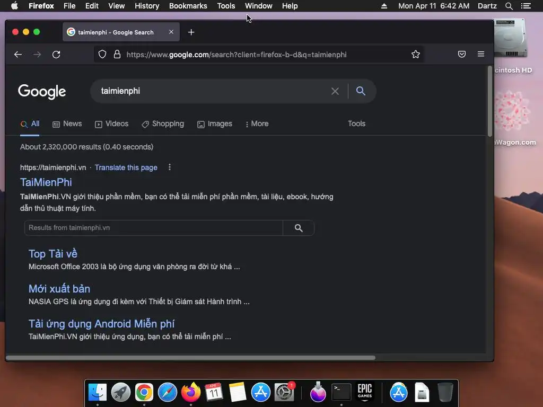Open Tải ứng dụng Android Miễn phí link
The height and width of the screenshot is (407, 543).
click(x=101, y=324)
